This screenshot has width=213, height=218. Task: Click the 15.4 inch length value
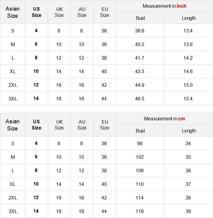click(x=188, y=99)
